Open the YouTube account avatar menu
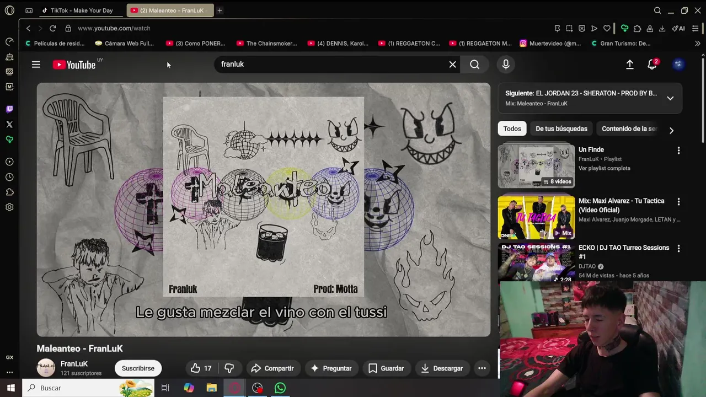 [x=678, y=65]
